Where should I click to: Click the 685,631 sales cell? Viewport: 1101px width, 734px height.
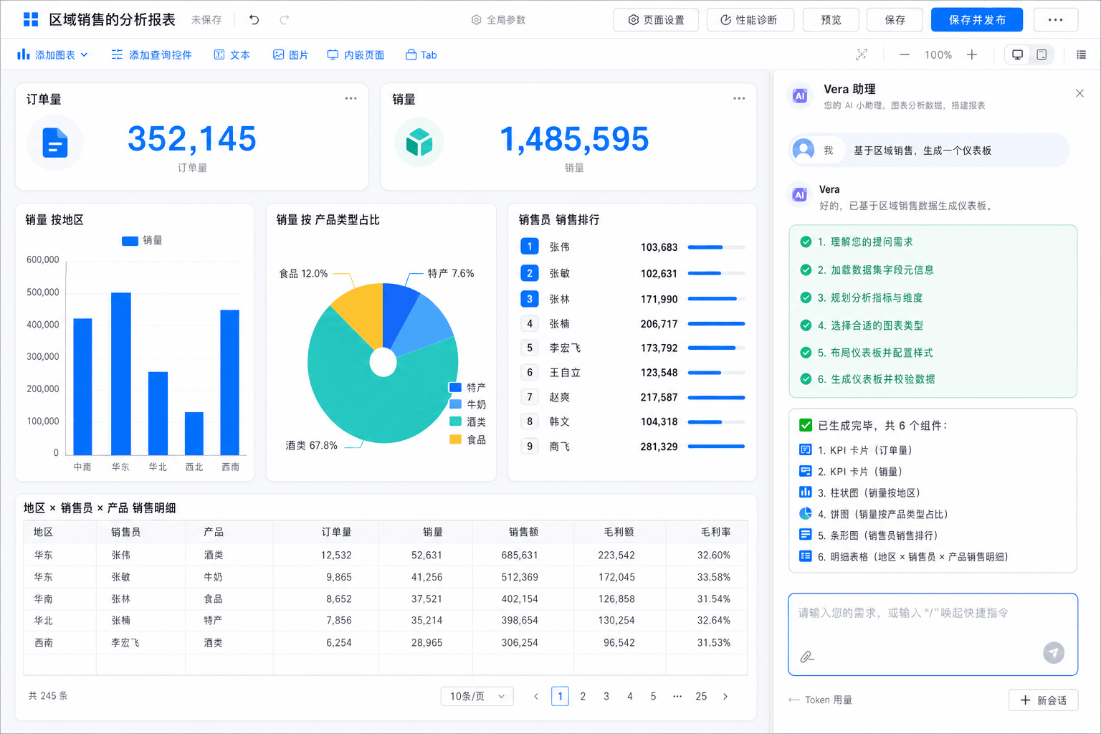tap(520, 555)
